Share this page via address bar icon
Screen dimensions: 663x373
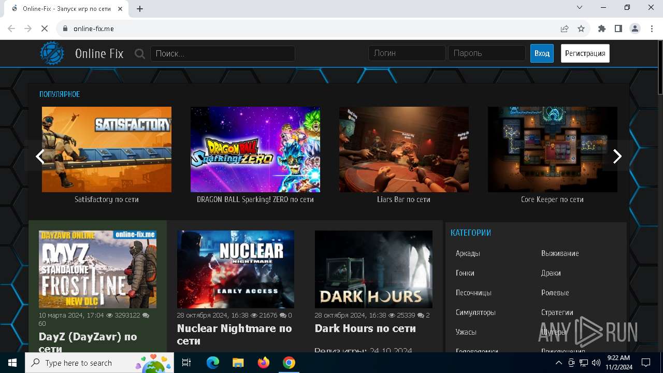coord(565,28)
